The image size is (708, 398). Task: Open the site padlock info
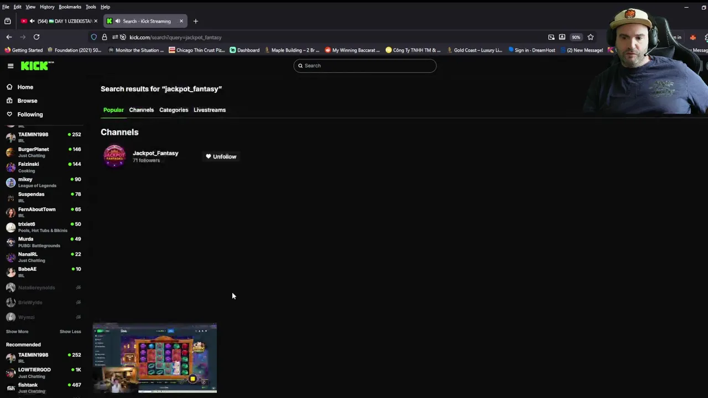click(x=104, y=37)
